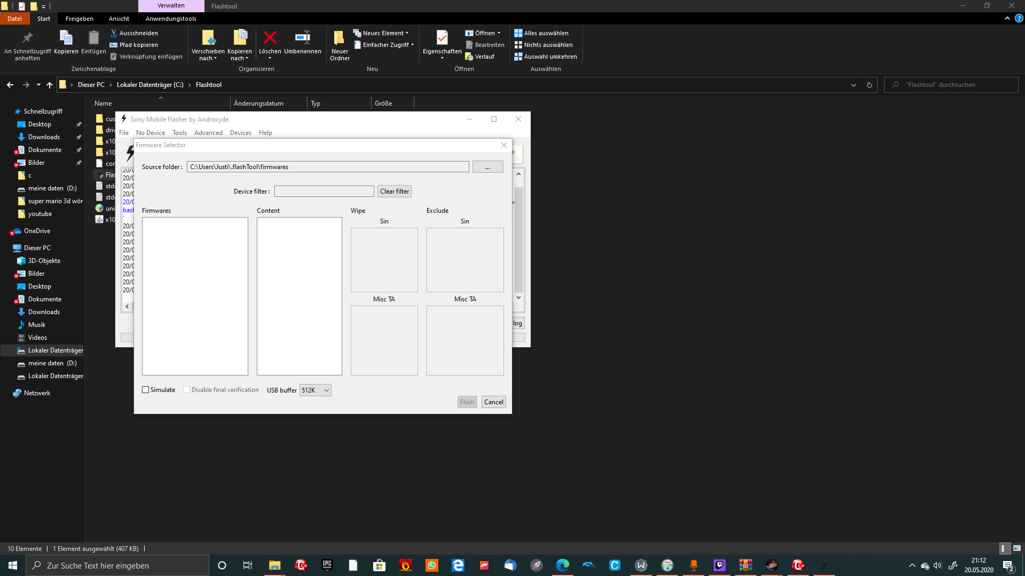Click the Umbenennen icon in ribbon
This screenshot has height=576, width=1025.
tap(303, 38)
